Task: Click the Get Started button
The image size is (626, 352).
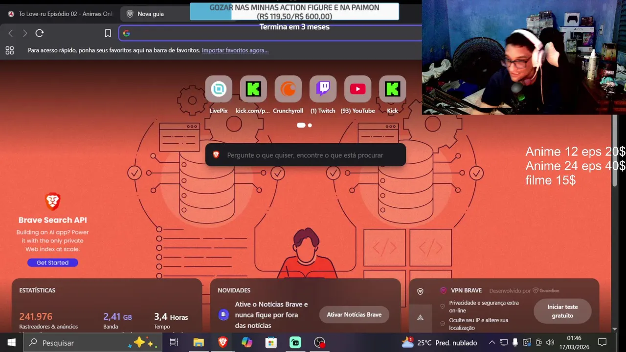Action: 52,263
